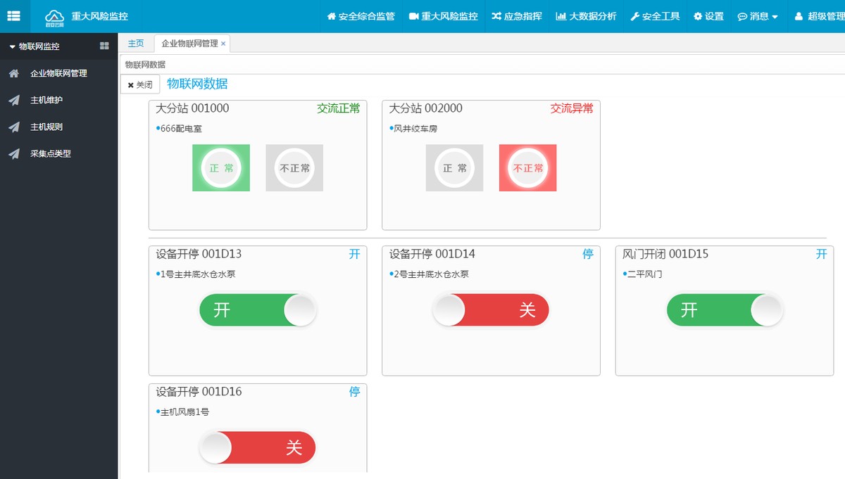Click the 主机风扇1号 label
The width and height of the screenshot is (845, 479).
(x=184, y=412)
